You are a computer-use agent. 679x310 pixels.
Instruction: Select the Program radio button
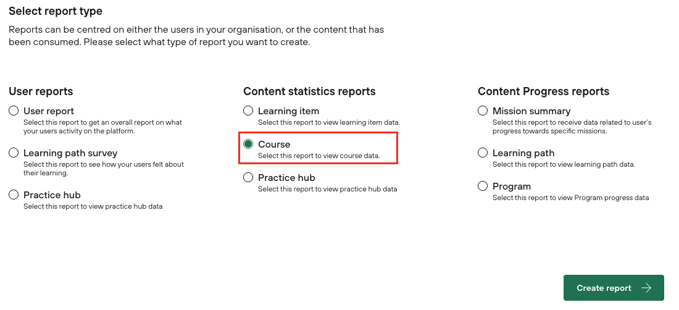click(483, 186)
